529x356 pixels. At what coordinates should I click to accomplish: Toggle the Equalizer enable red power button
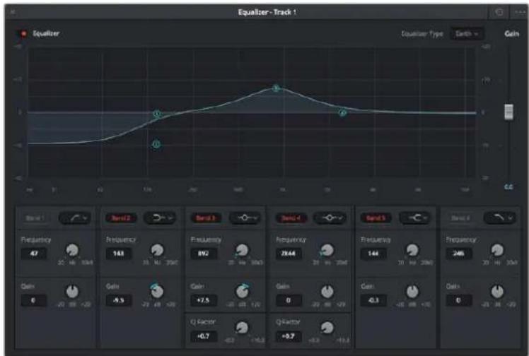tap(23, 33)
